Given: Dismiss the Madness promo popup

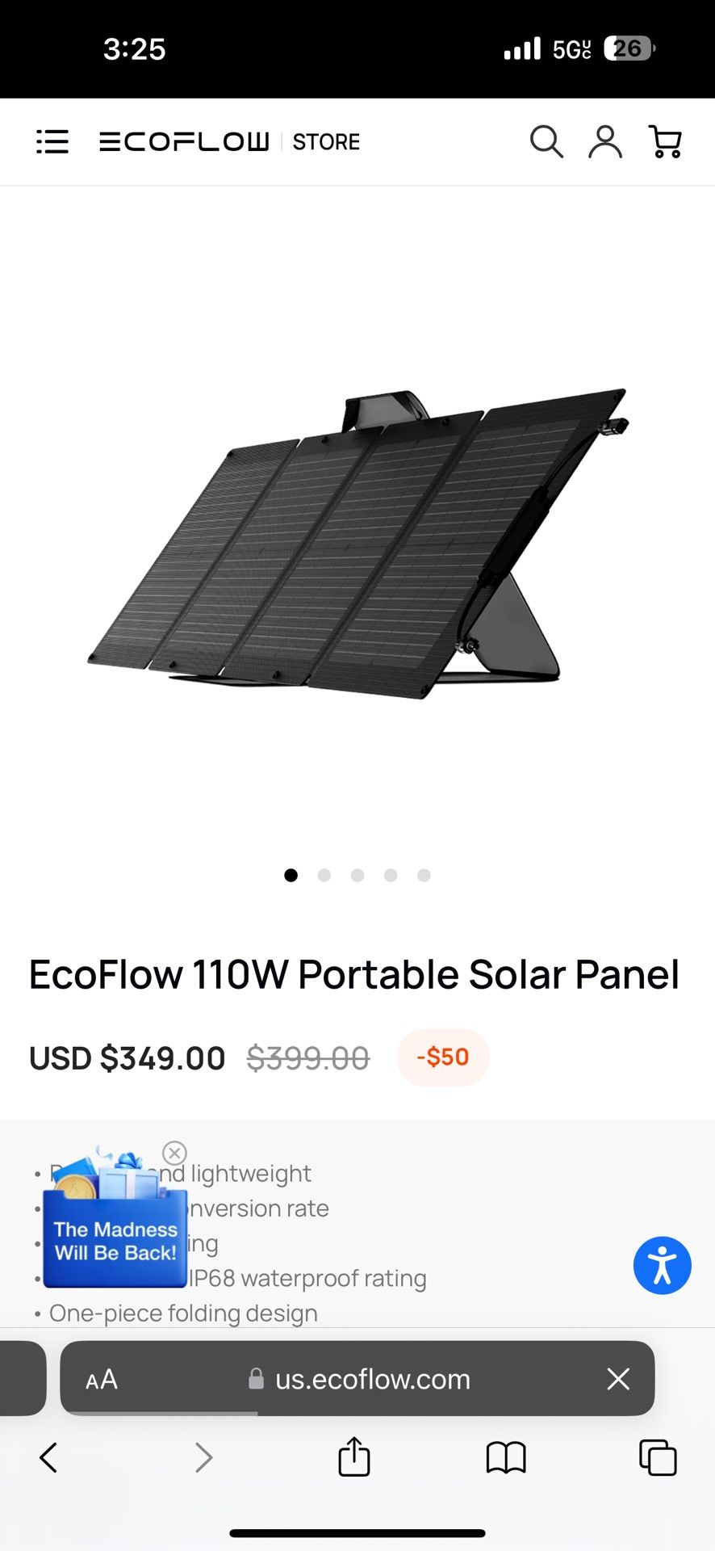Looking at the screenshot, I should 174,1153.
